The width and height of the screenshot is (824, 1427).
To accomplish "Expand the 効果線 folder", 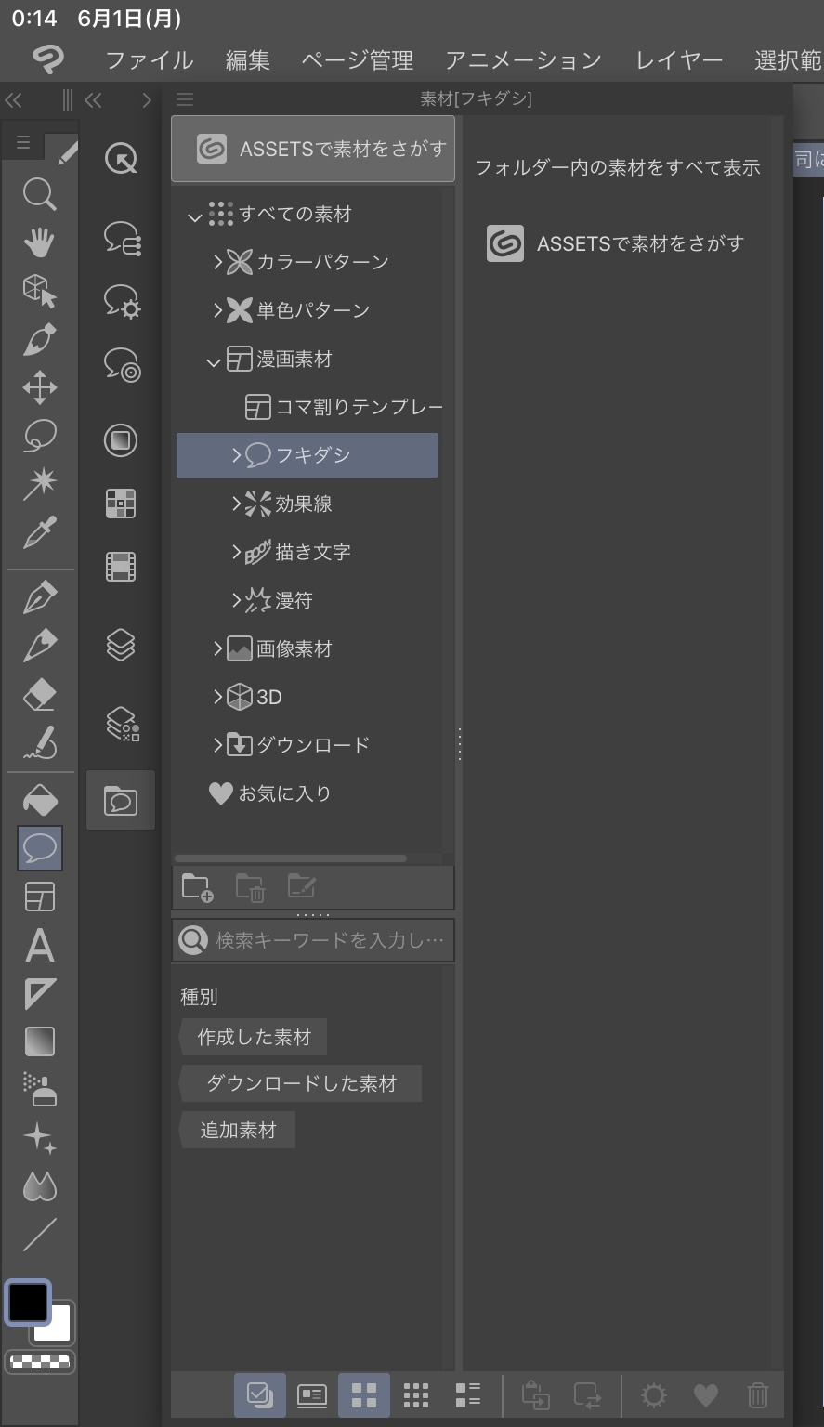I will [236, 503].
